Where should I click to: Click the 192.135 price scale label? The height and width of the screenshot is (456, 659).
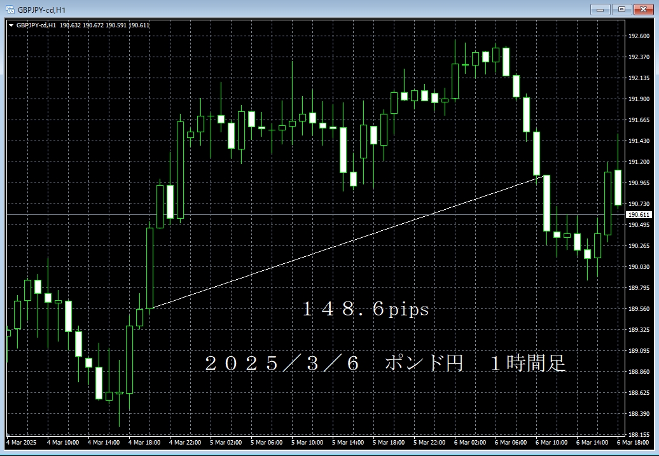click(639, 78)
